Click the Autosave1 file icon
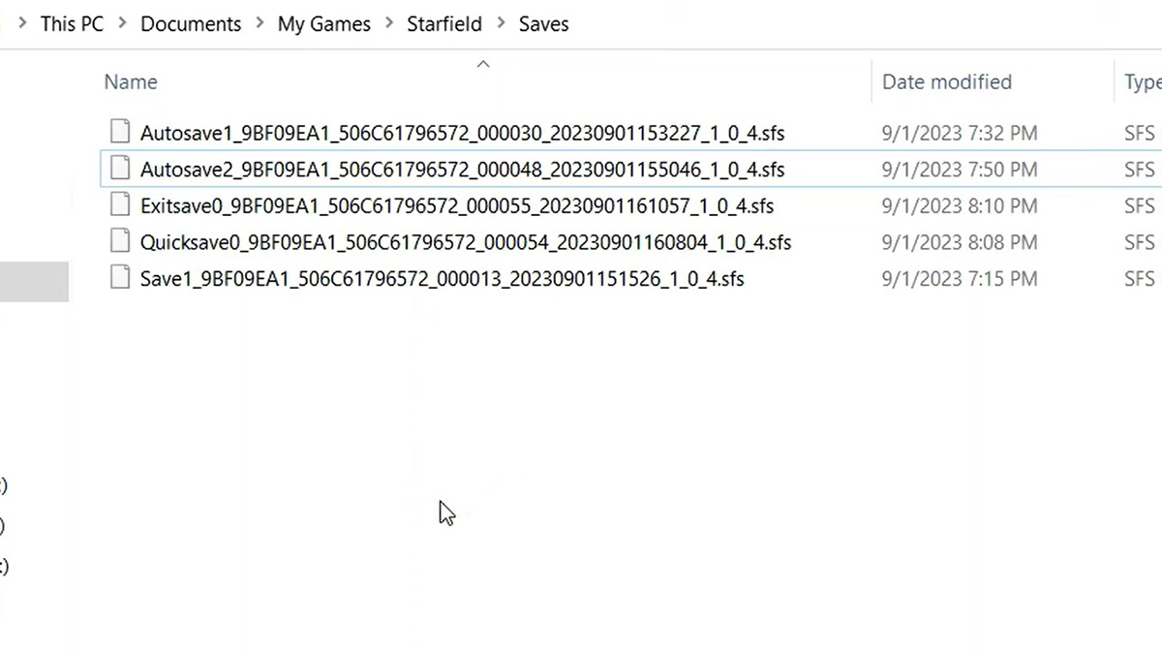 tap(119, 132)
